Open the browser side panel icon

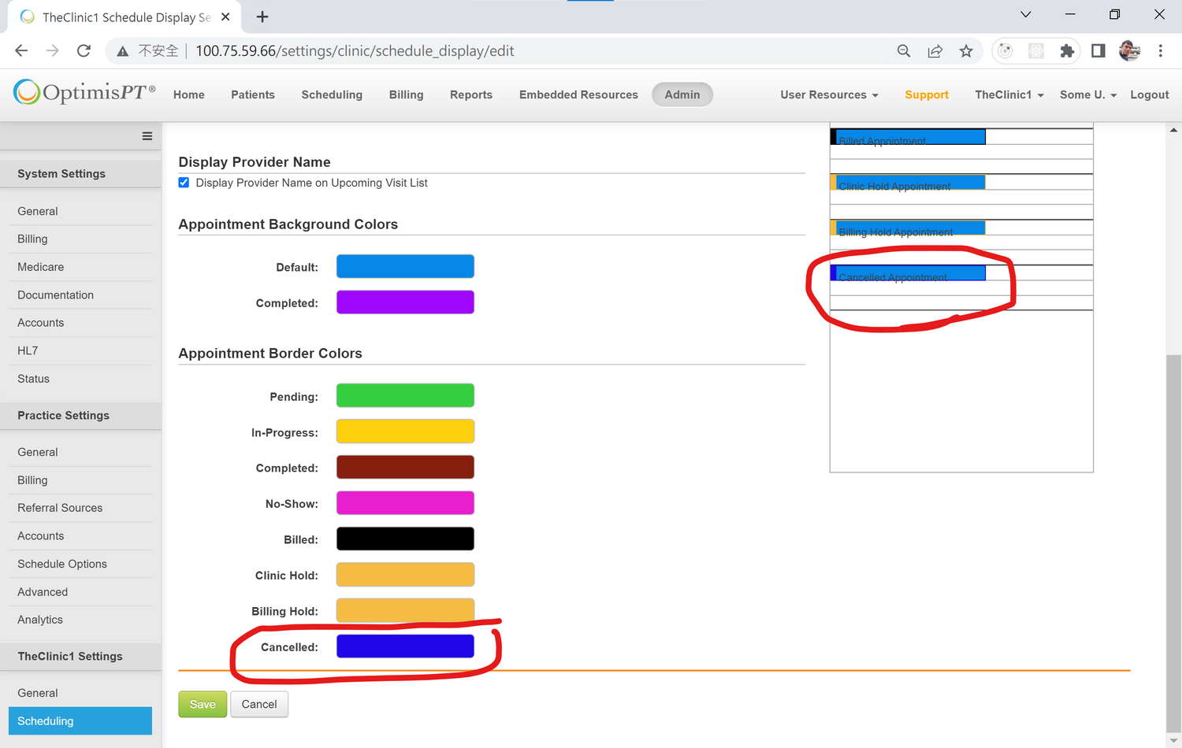point(1098,51)
